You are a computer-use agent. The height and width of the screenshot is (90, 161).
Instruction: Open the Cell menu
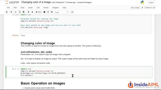tap(38, 8)
